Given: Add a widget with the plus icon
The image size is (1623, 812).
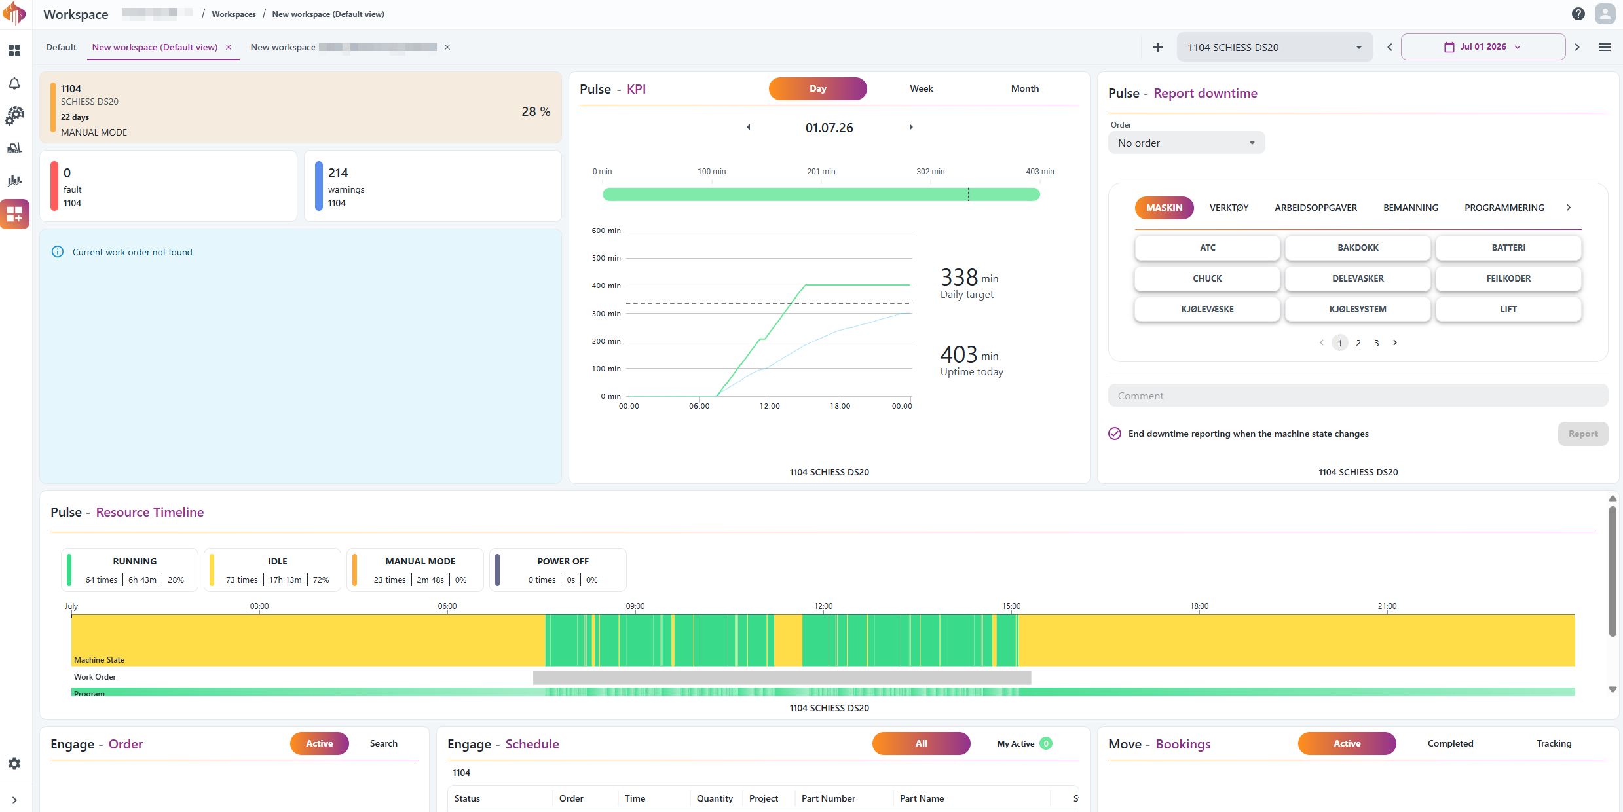Looking at the screenshot, I should [x=1158, y=47].
